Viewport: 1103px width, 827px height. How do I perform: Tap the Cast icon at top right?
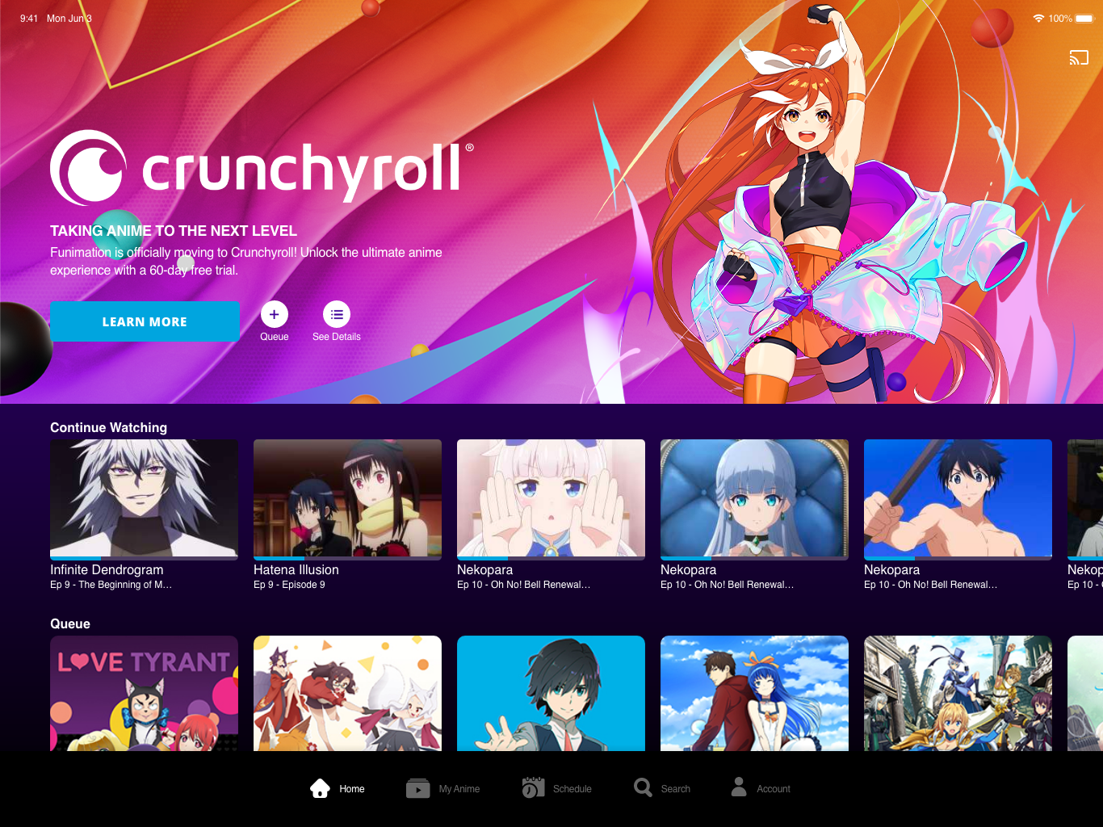tap(1079, 57)
